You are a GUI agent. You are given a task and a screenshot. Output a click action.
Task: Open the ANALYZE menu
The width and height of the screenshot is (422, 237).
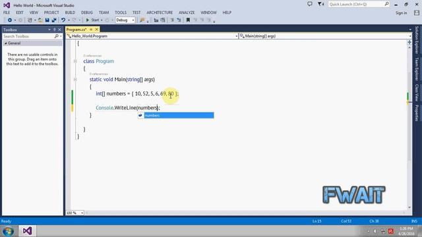click(x=187, y=13)
